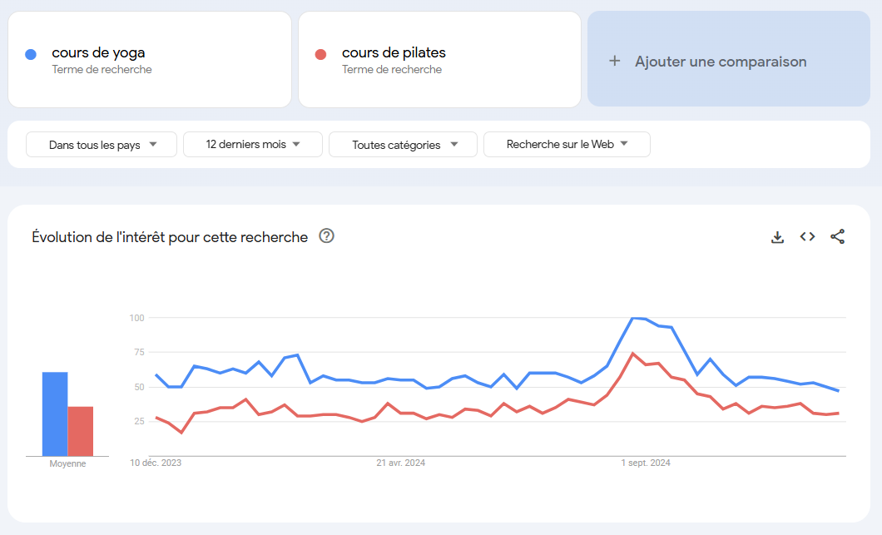The image size is (882, 535).
Task: Download the interest chart data as CSV
Action: click(x=778, y=237)
